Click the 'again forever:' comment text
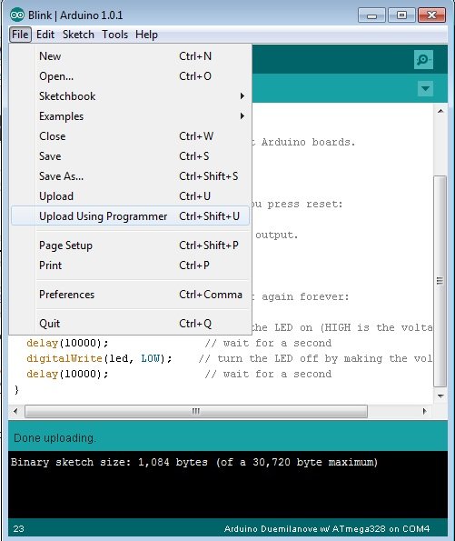This screenshot has height=541, width=455. pyautogui.click(x=305, y=296)
